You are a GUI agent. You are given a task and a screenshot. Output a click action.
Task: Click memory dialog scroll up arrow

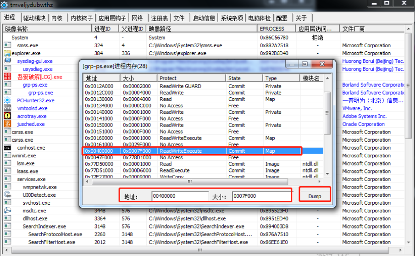pyautogui.click(x=327, y=78)
